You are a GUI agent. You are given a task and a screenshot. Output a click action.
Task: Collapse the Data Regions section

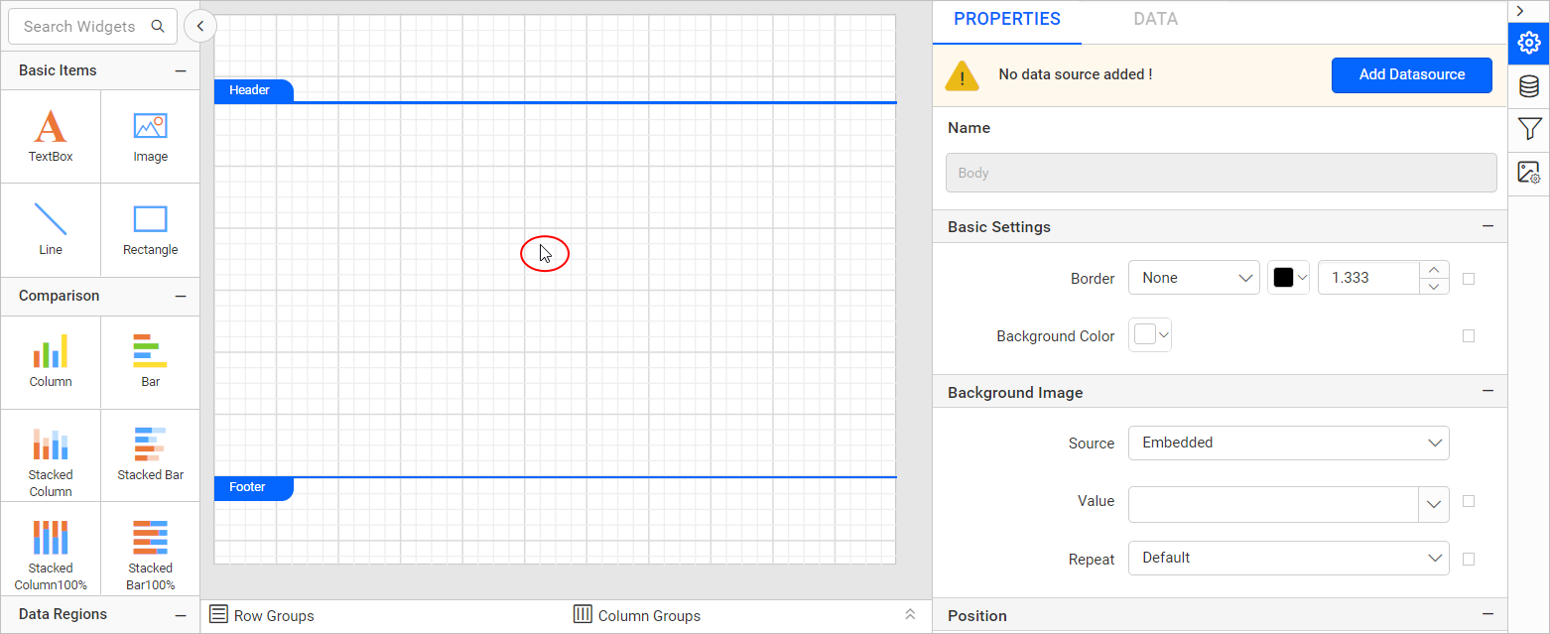(x=181, y=614)
